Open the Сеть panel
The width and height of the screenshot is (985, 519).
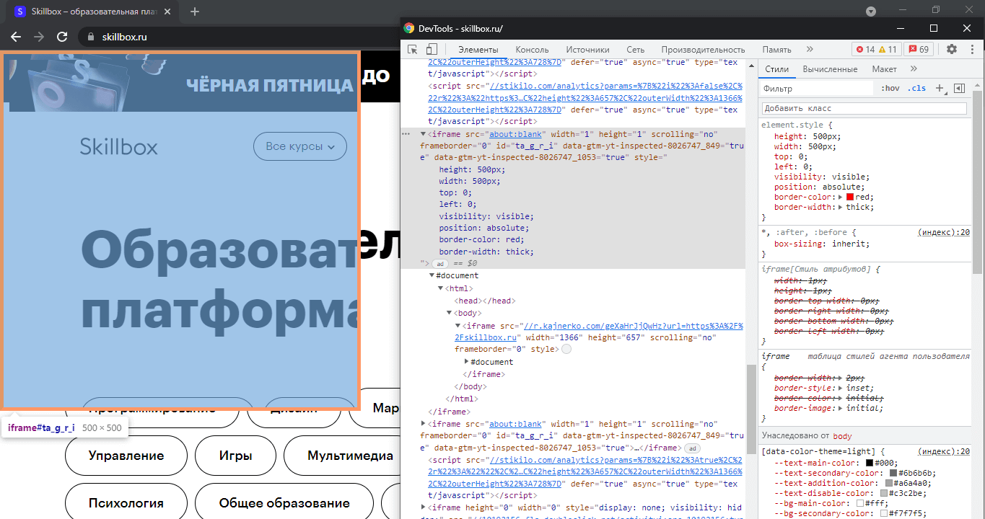click(636, 50)
